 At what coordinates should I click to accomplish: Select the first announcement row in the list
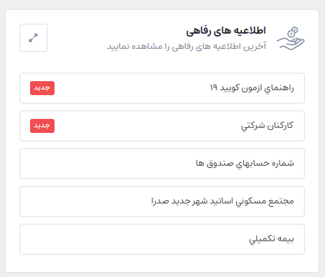162,88
